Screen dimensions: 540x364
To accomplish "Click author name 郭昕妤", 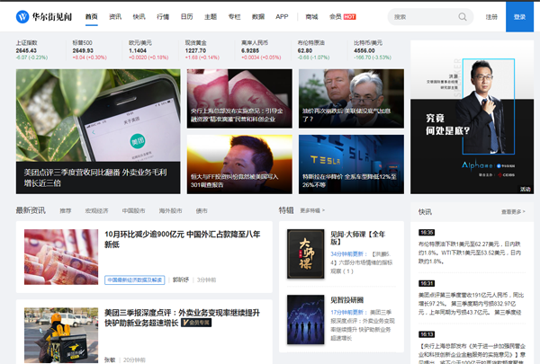I will pos(181,280).
